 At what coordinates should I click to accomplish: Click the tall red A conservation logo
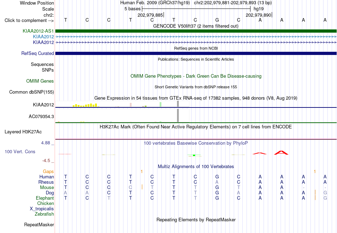(x=281, y=152)
